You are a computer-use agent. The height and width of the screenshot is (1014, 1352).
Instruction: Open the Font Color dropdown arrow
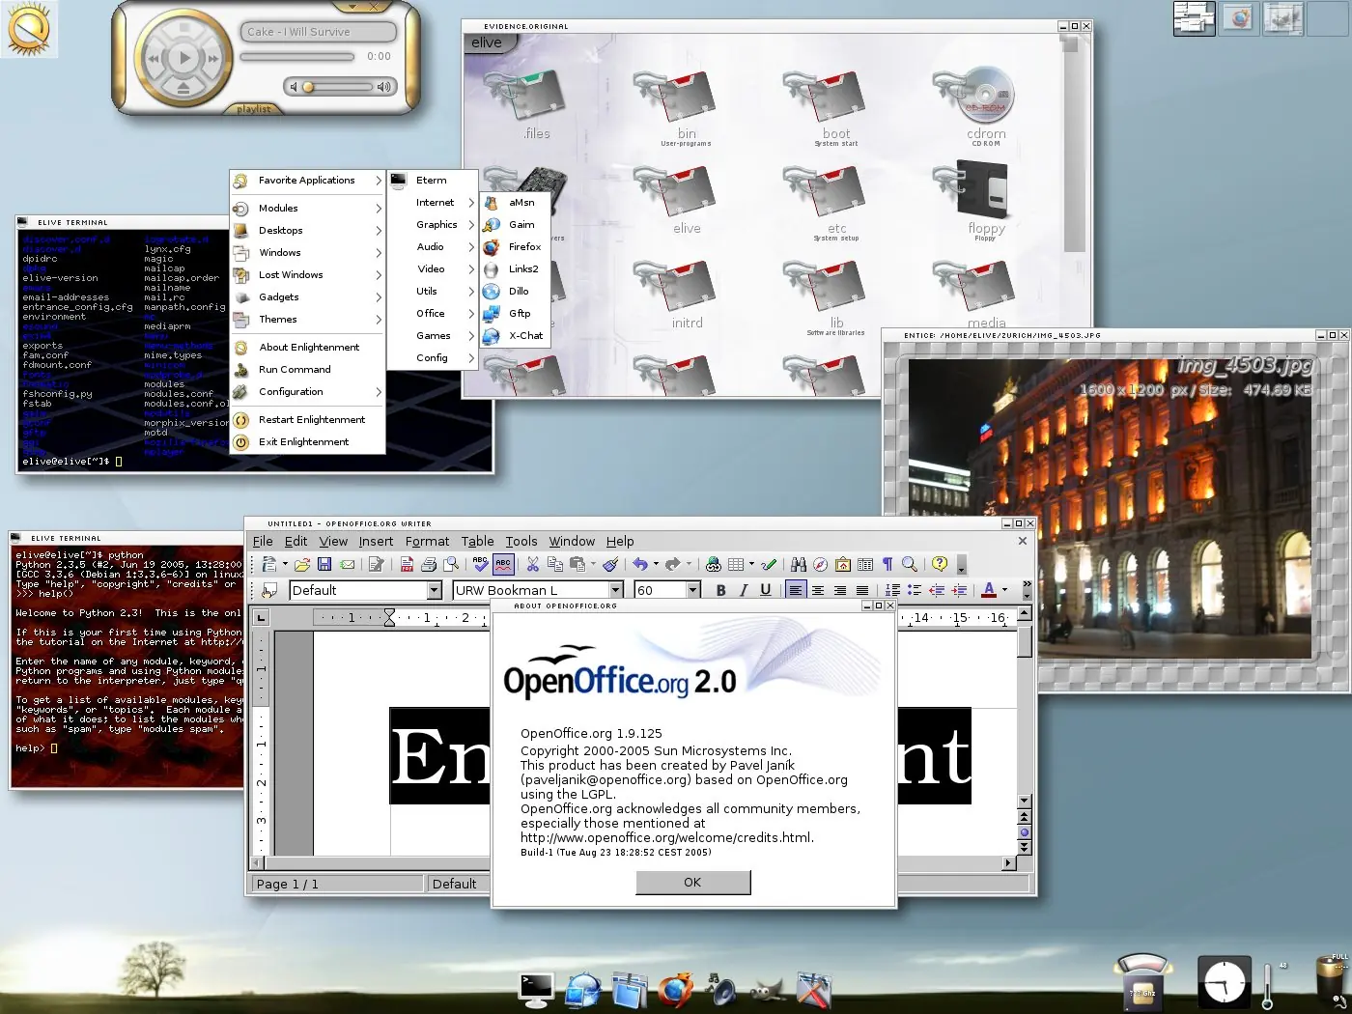click(x=1004, y=590)
